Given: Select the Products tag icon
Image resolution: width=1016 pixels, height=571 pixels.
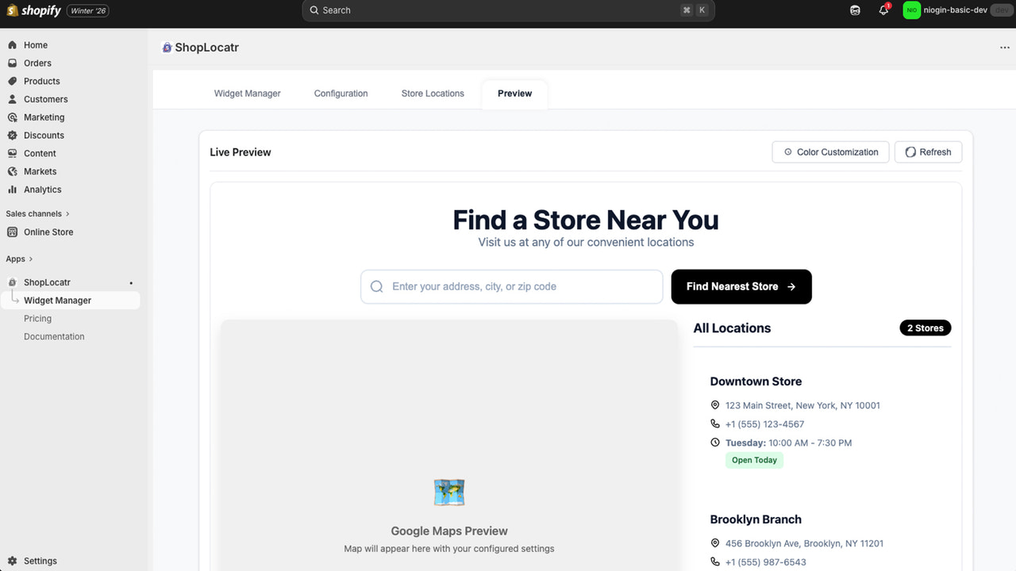Looking at the screenshot, I should point(12,81).
